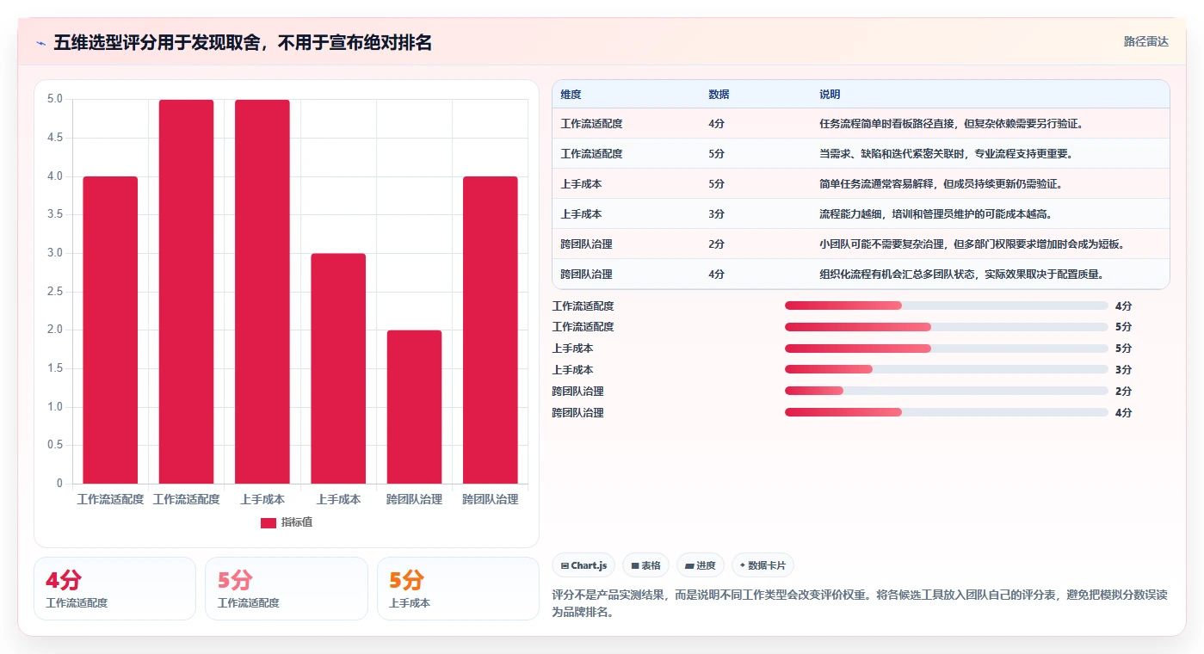This screenshot has width=1204, height=654.
Task: Select the title 五维选型评分用于发现取舍
Action: tap(243, 42)
